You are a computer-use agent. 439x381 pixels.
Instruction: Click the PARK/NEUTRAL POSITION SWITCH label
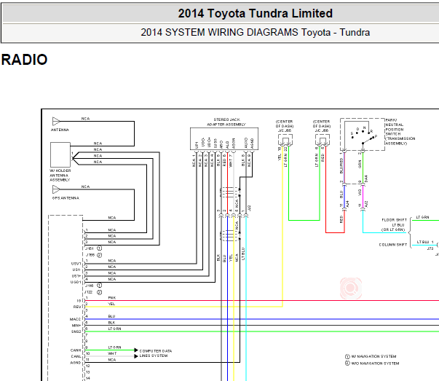[400, 132]
